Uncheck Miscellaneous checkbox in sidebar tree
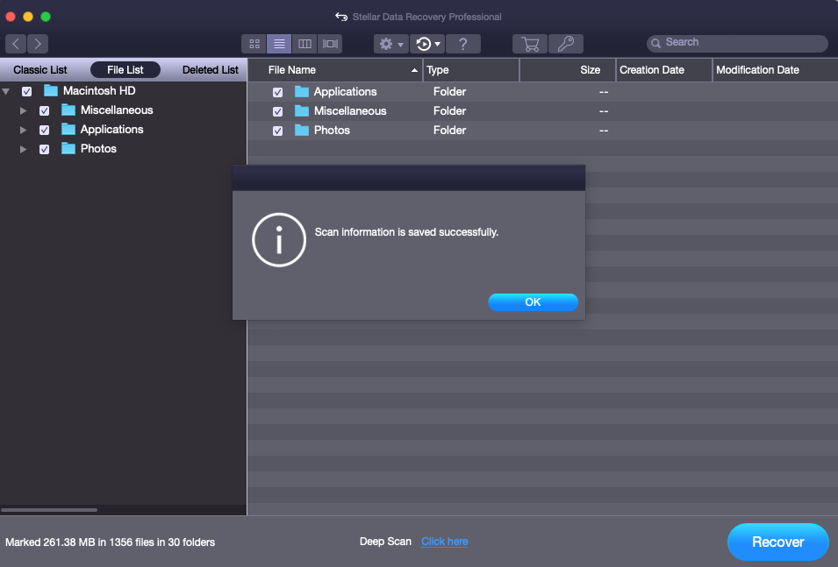 [45, 110]
